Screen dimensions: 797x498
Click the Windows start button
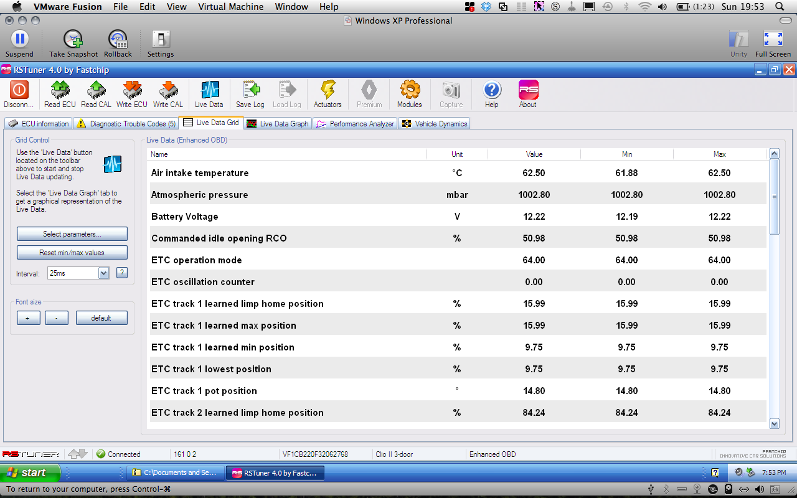pyautogui.click(x=30, y=472)
